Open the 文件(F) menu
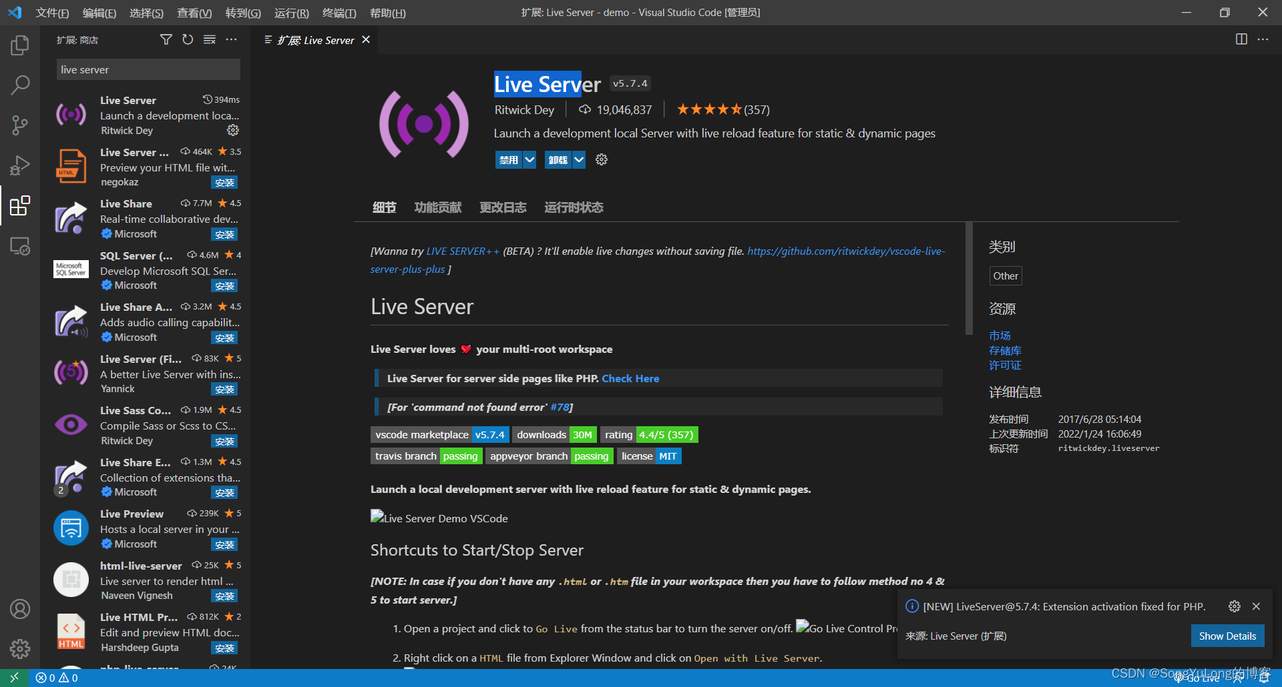 pos(52,13)
